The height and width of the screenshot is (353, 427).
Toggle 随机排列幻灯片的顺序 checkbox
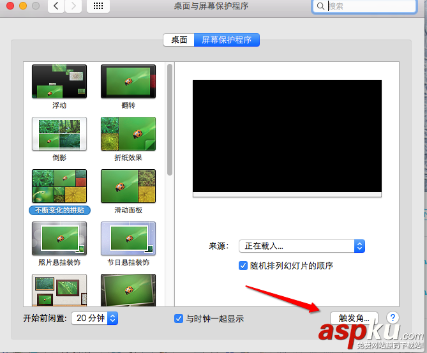tap(243, 266)
